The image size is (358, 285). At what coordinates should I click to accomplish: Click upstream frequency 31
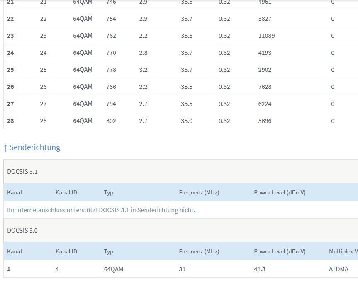(x=182, y=269)
